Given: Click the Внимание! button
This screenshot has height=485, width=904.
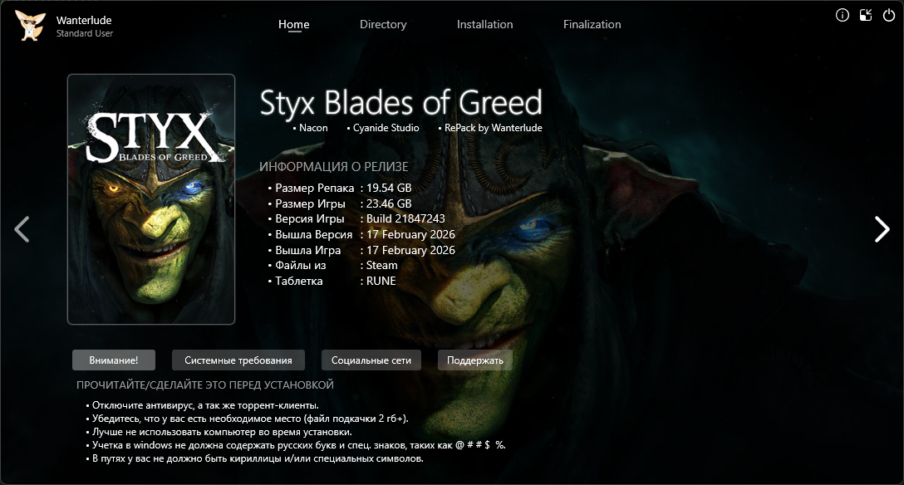Looking at the screenshot, I should (x=114, y=360).
